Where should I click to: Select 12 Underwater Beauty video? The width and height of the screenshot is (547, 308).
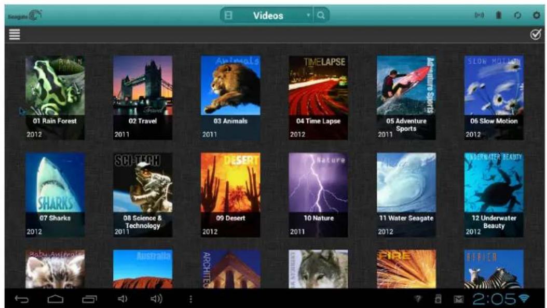point(494,195)
